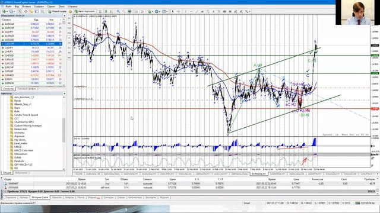Screen dimensions: 380x213
Task: Enable auto scroll to chart end
Action: [137, 11]
